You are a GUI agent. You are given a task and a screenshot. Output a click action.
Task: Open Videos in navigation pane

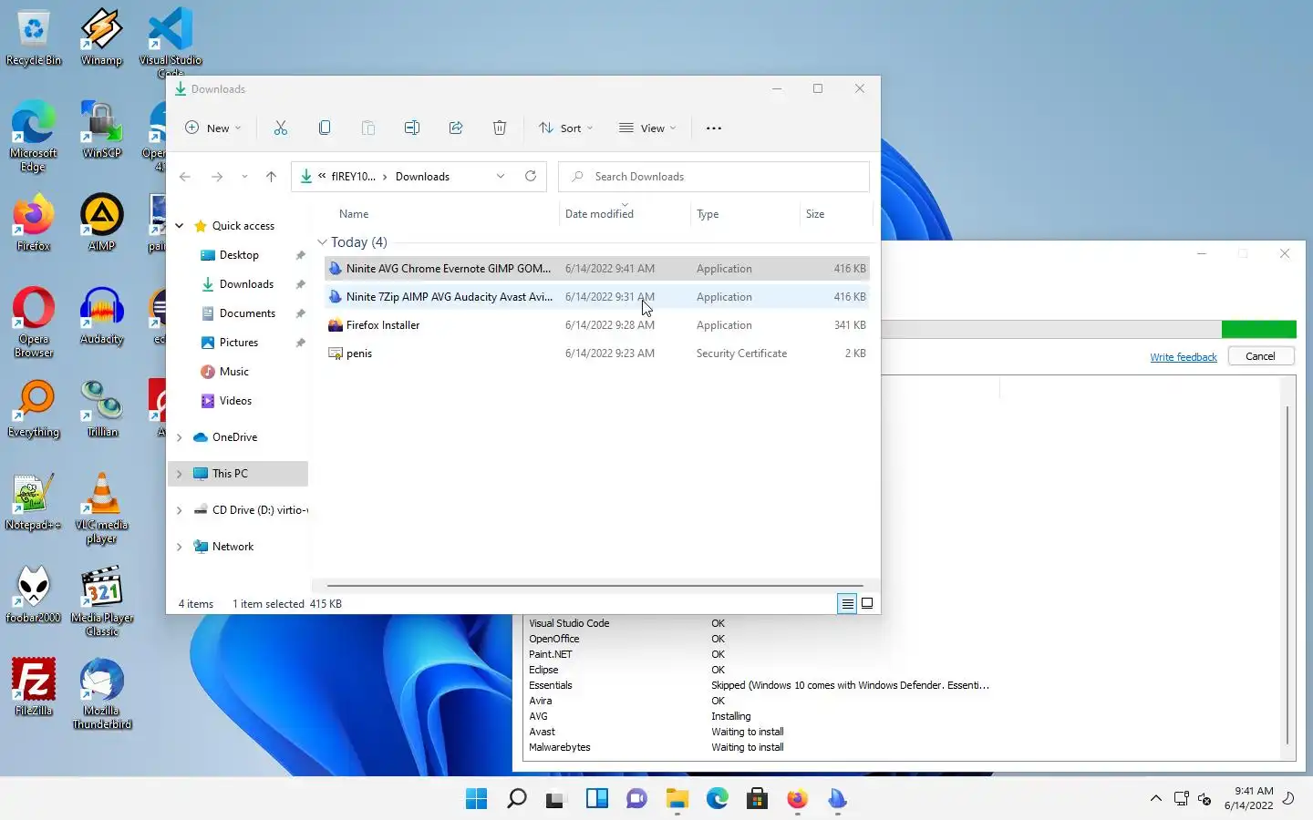click(x=235, y=401)
